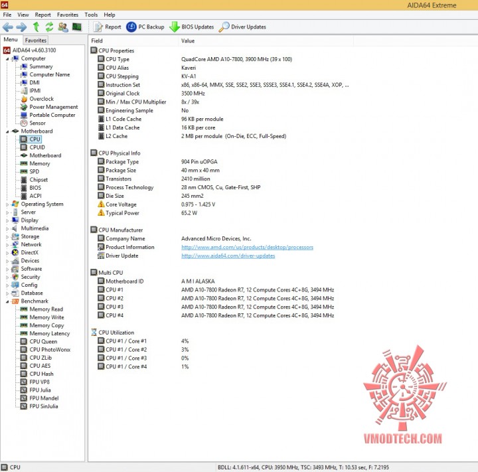Open the SPD page

[x=34, y=172]
